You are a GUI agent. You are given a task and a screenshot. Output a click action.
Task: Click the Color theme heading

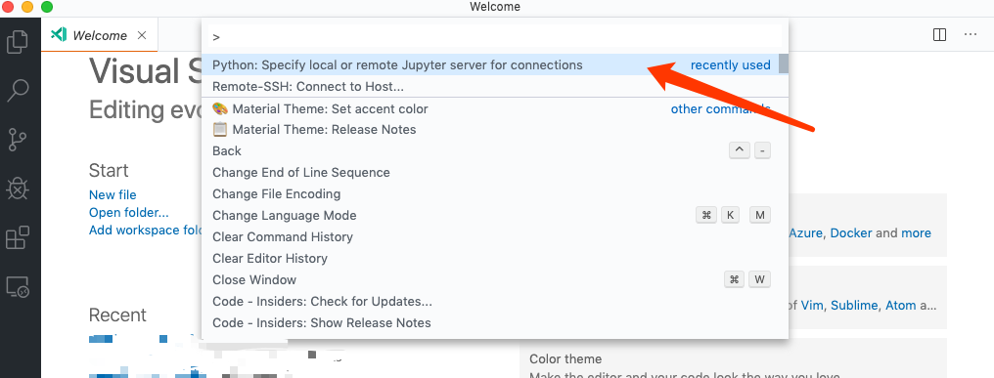point(565,359)
